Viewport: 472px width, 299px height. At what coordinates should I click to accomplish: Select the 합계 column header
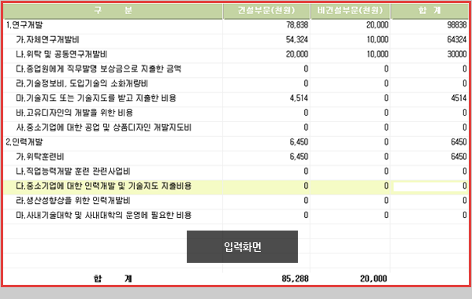(x=429, y=11)
